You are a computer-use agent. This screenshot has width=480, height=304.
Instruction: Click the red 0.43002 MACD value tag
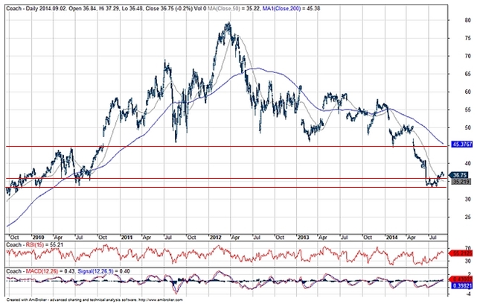(x=462, y=279)
